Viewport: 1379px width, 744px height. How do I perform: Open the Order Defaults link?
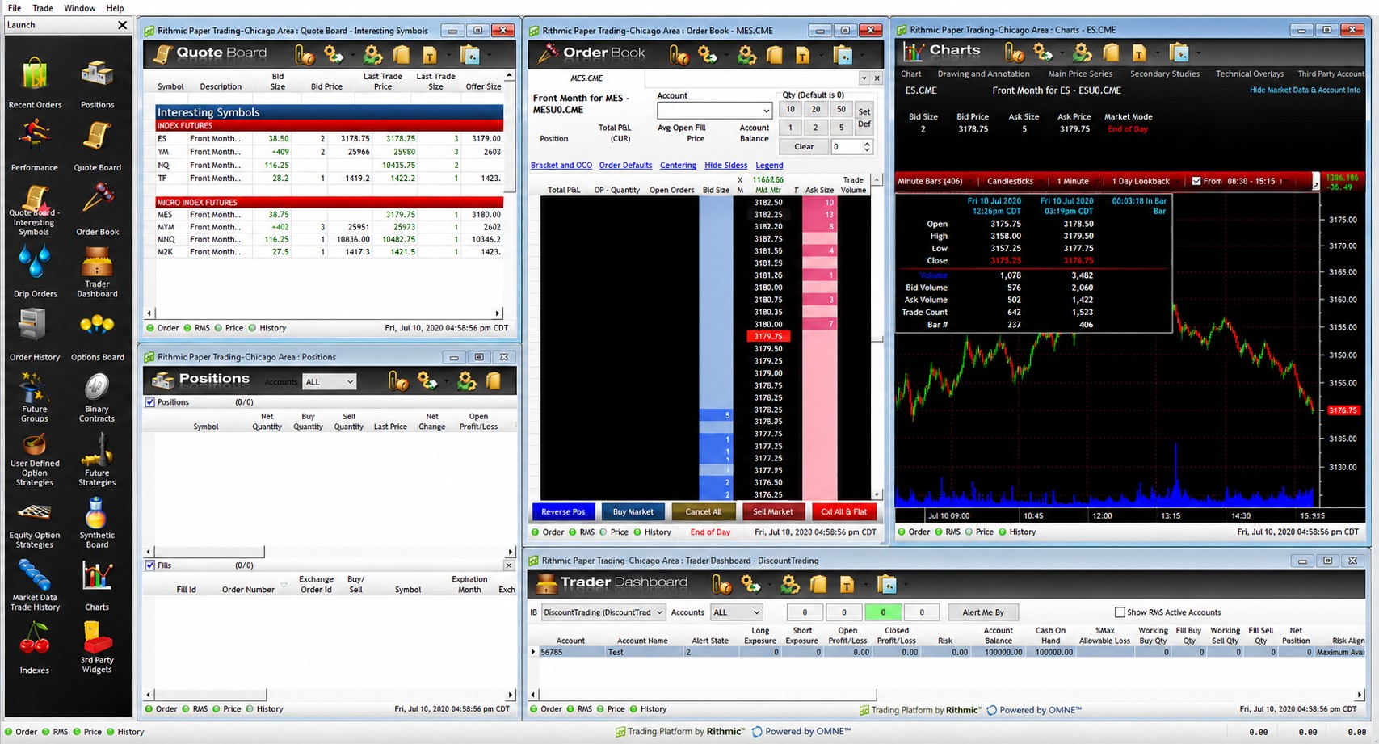point(625,166)
